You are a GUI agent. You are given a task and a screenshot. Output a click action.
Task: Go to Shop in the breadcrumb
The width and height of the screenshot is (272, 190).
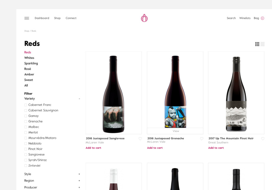coord(27,31)
